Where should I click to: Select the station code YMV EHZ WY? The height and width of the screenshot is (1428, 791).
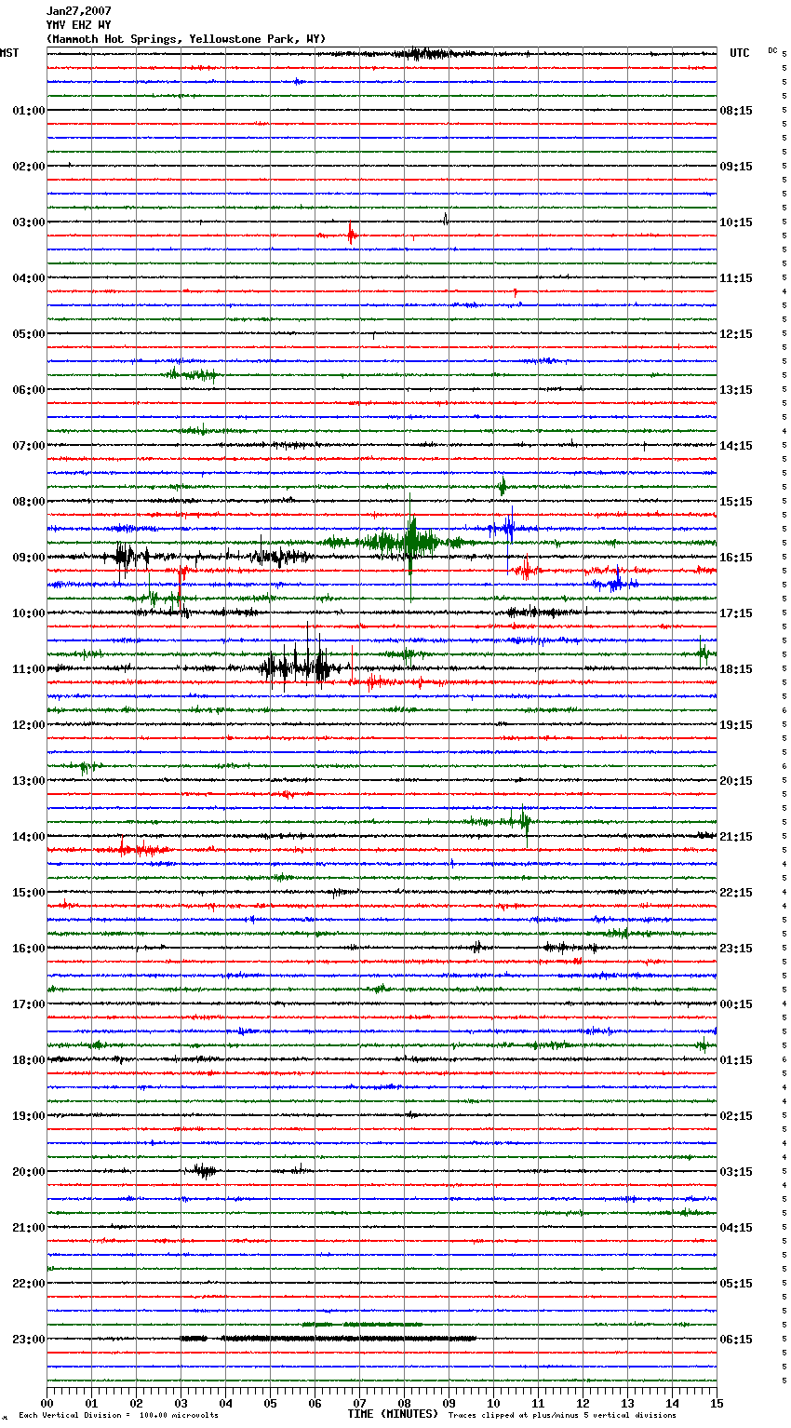(78, 25)
